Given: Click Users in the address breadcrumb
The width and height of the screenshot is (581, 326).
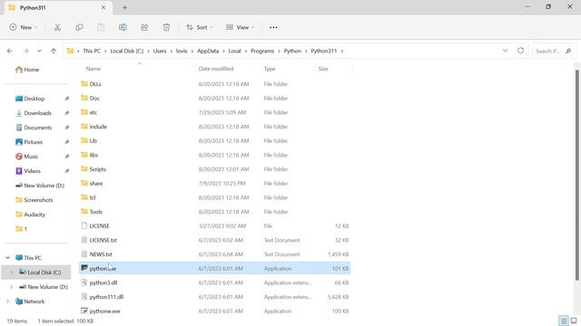Looking at the screenshot, I should pos(160,51).
